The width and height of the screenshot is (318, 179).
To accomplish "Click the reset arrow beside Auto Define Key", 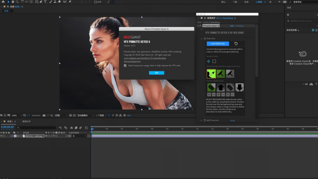I will click(x=237, y=44).
